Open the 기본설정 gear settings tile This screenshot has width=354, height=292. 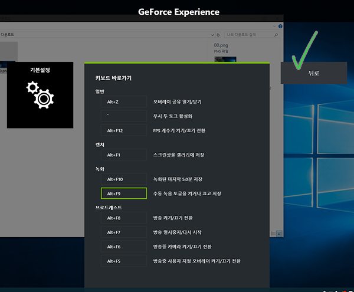tap(40, 95)
